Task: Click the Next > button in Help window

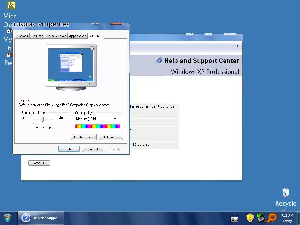Action: pyautogui.click(x=39, y=163)
